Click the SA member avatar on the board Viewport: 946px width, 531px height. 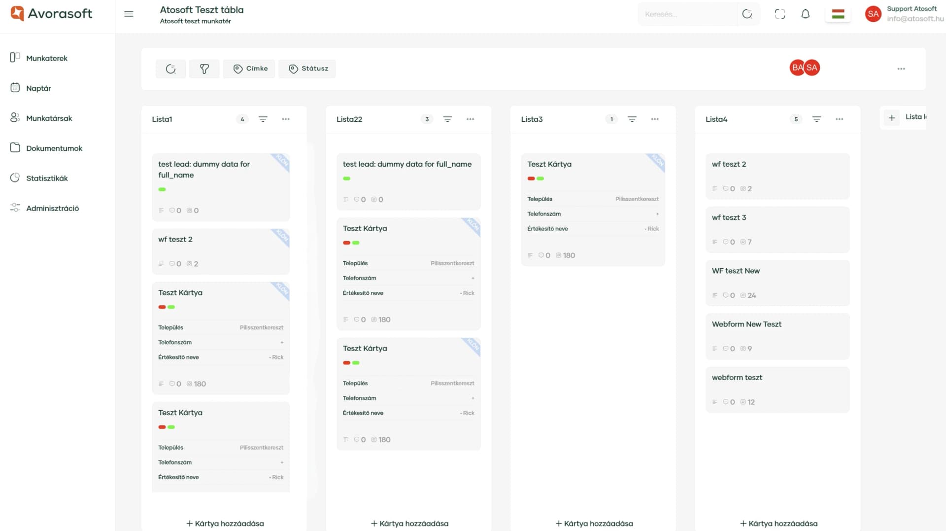pyautogui.click(x=812, y=68)
